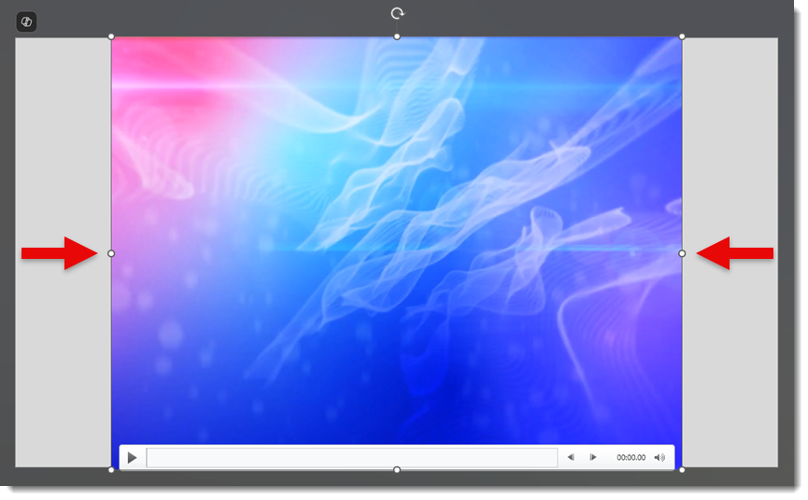
Task: Open the volume speaker icon
Action: click(x=659, y=457)
